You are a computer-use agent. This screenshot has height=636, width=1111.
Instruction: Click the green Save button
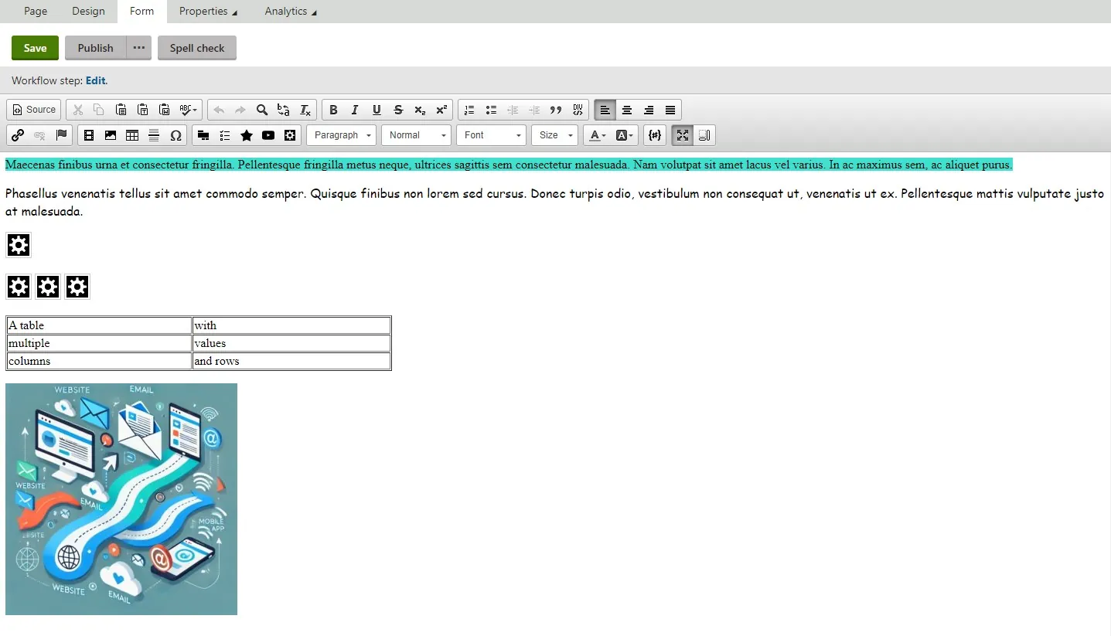(x=35, y=48)
